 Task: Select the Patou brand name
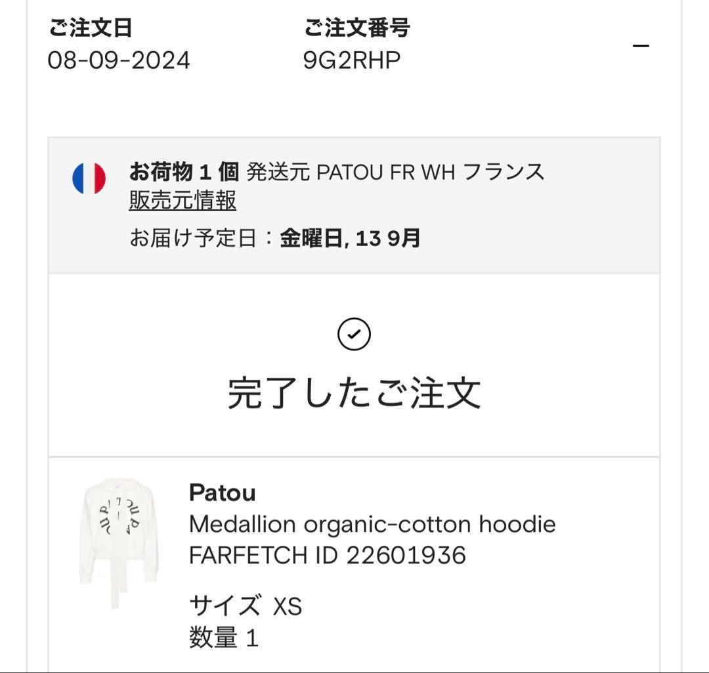pyautogui.click(x=220, y=493)
